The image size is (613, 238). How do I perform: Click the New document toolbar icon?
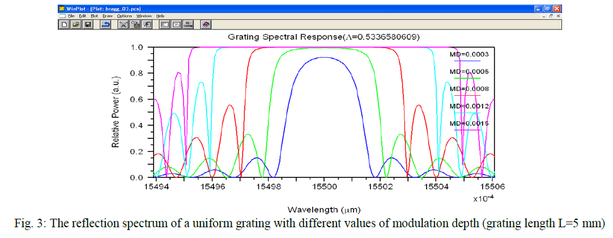click(65, 25)
